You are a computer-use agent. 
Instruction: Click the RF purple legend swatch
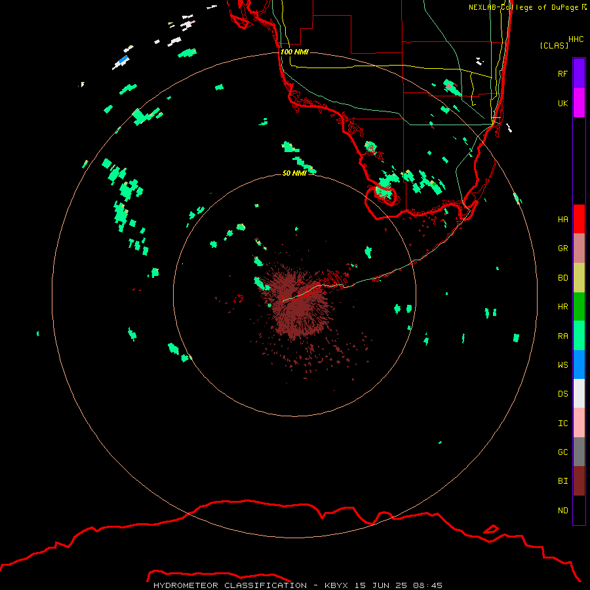point(579,73)
